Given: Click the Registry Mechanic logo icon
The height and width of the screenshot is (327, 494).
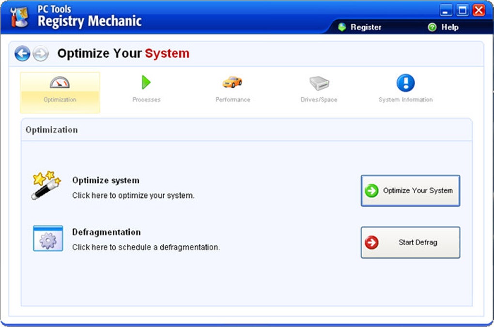Looking at the screenshot, I should pos(19,17).
